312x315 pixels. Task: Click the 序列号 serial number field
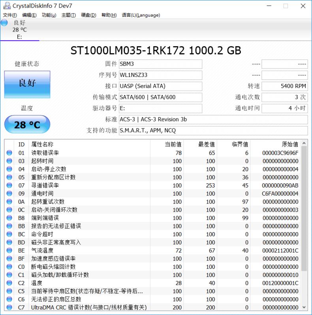160,75
